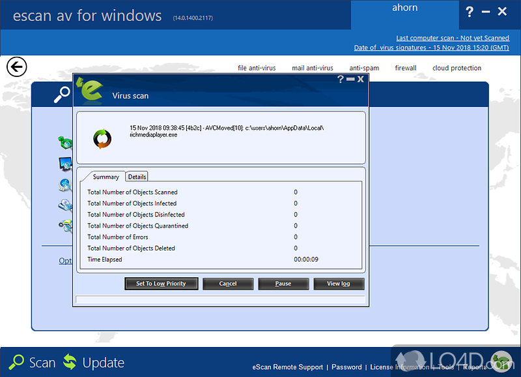Open eScan Remote Support link

pyautogui.click(x=287, y=367)
